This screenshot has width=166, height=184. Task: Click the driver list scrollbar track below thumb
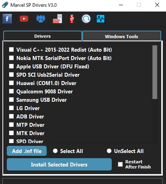(x=155, y=121)
